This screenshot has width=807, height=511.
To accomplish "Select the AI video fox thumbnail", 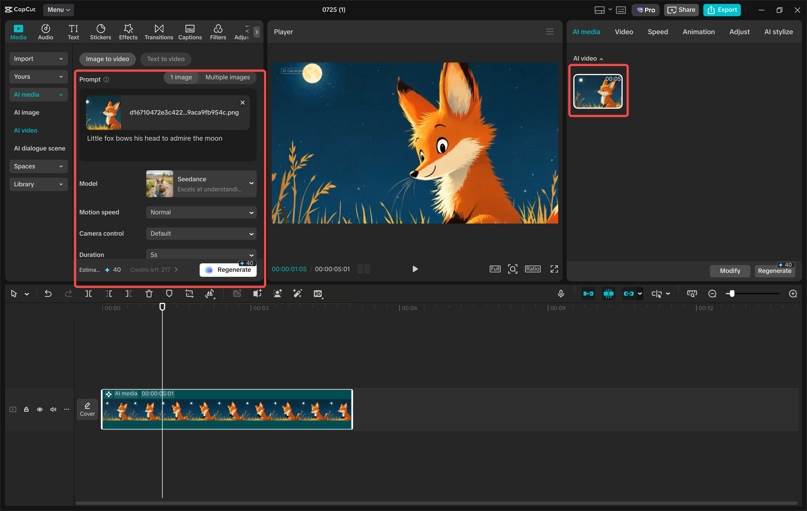I will tap(598, 91).
